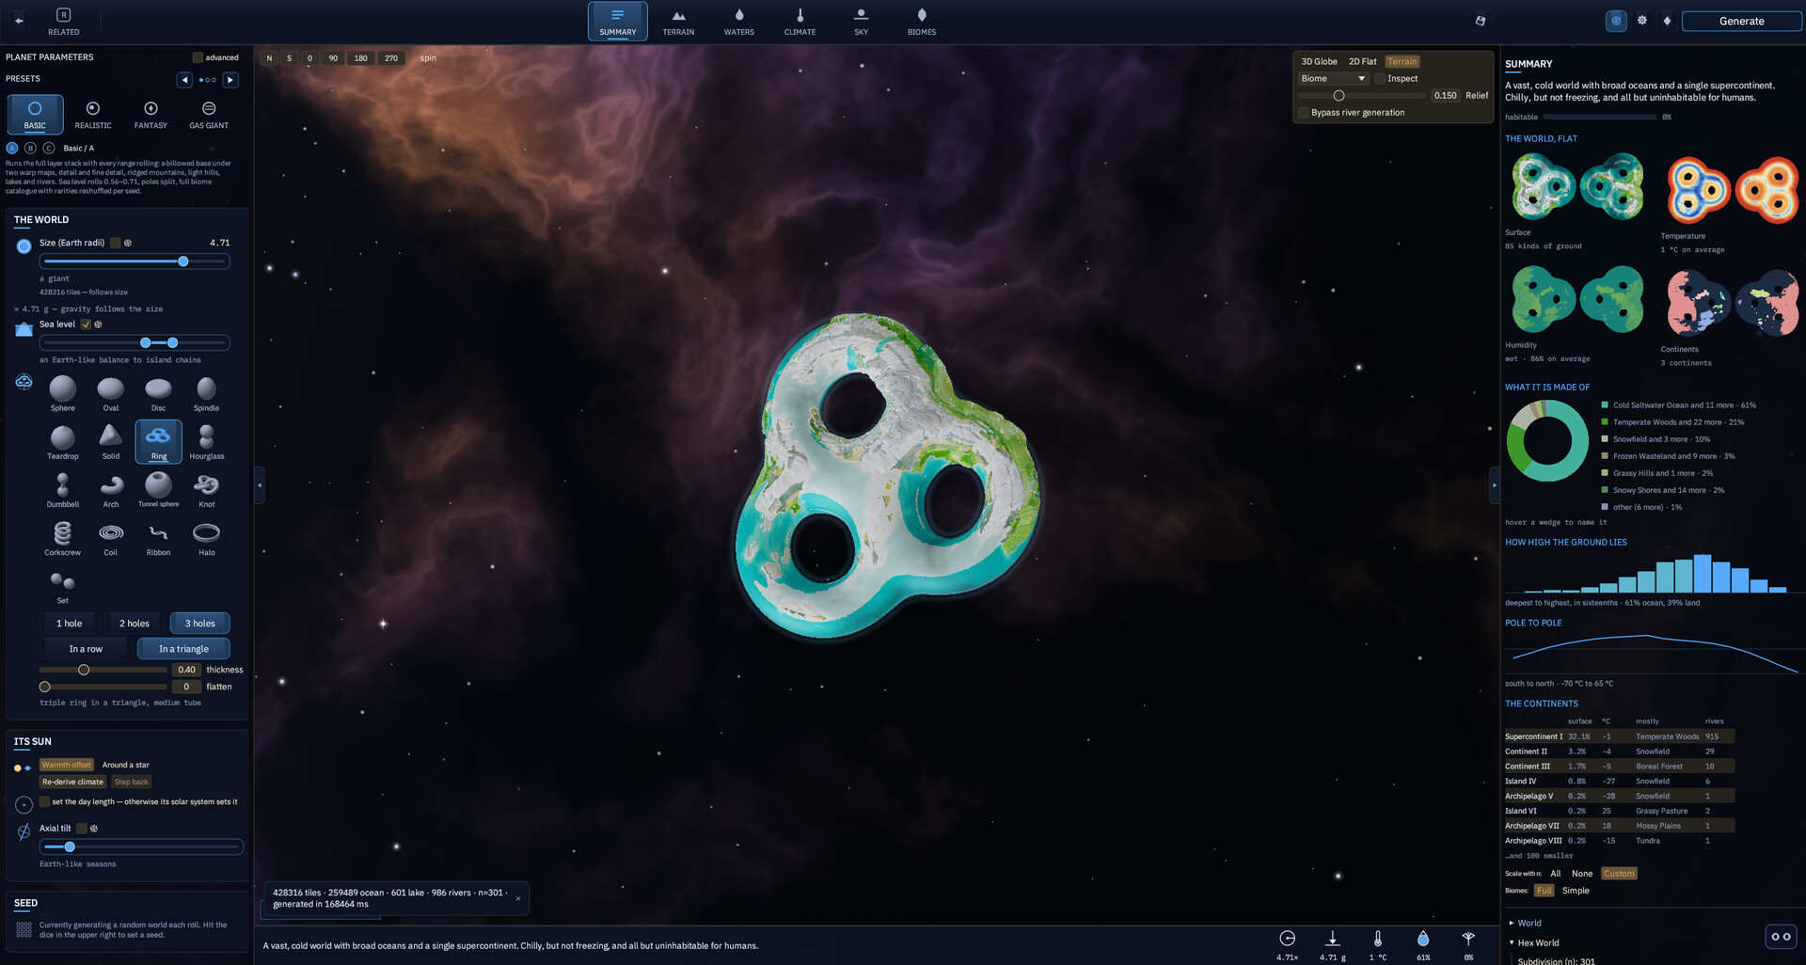This screenshot has width=1806, height=965.
Task: Pick the Corkscrew shape
Action: (62, 537)
